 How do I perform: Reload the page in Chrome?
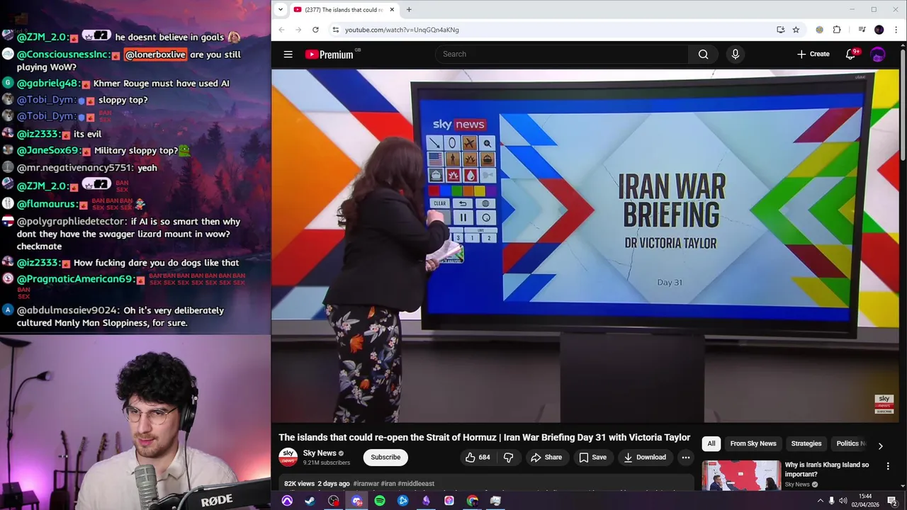[315, 30]
